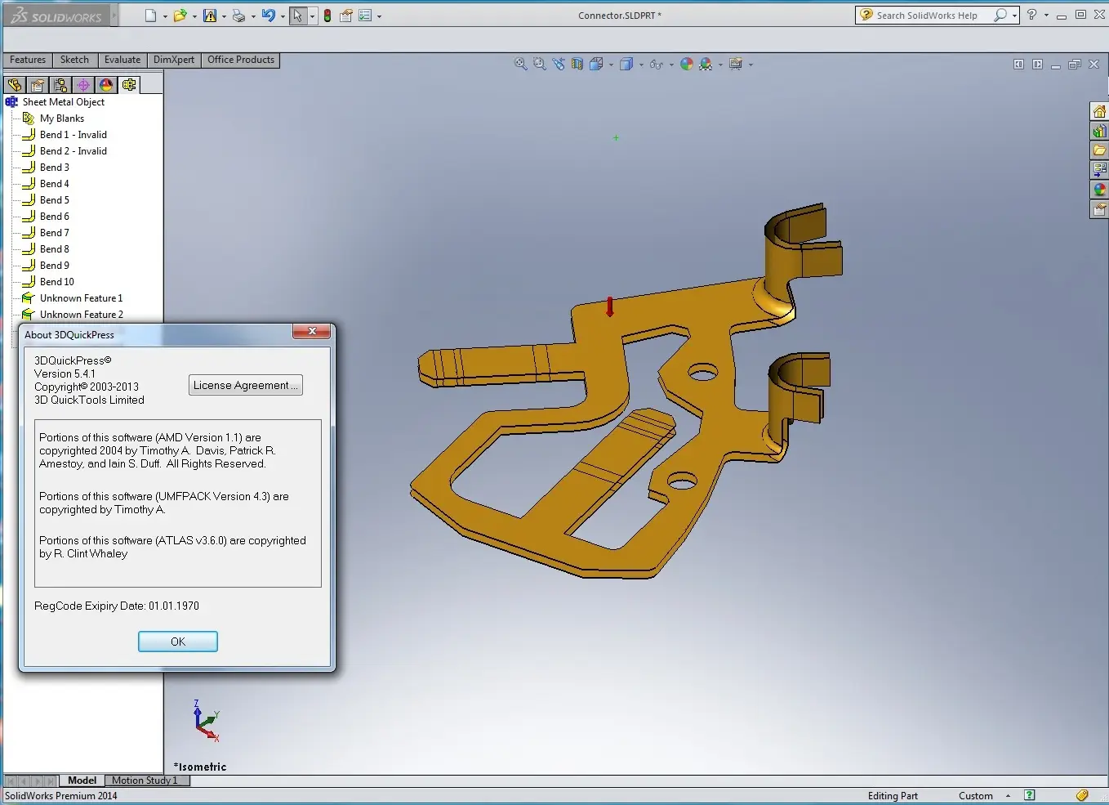Expand the Open file dropdown arrow
The image size is (1109, 805).
(194, 16)
